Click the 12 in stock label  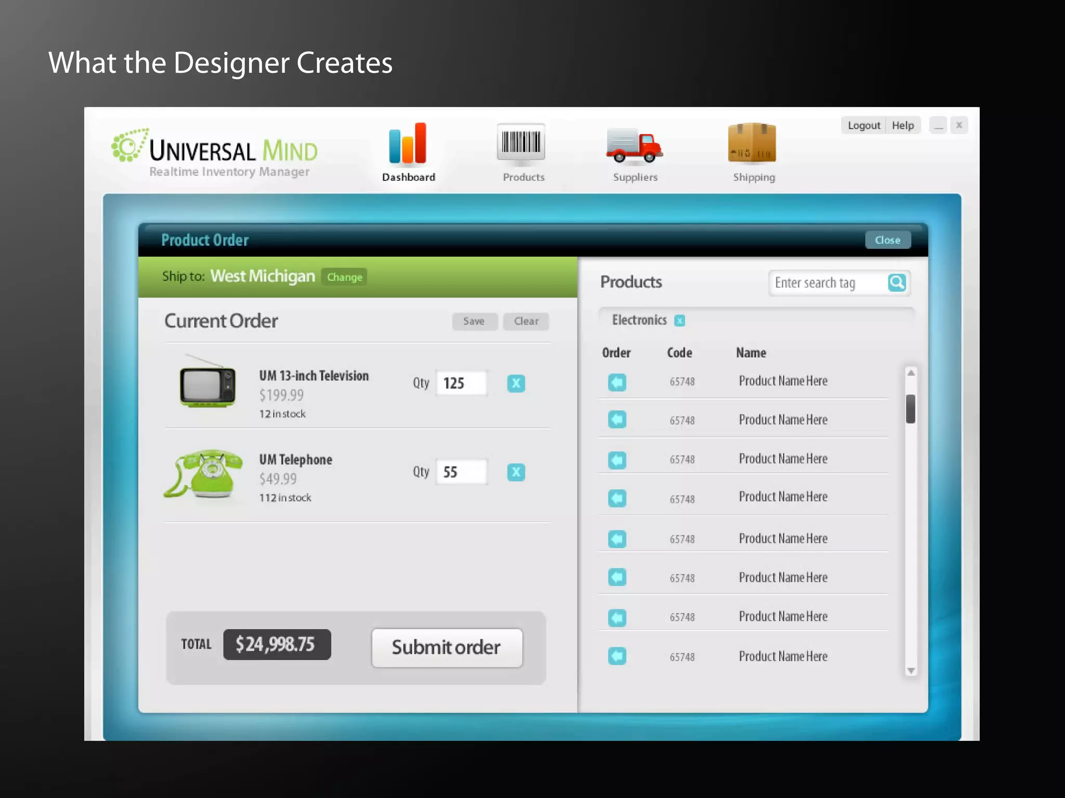click(282, 414)
